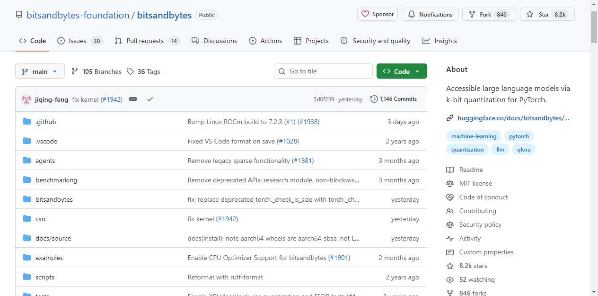View 1,146 Commits history
The image size is (598, 296).
tap(394, 99)
